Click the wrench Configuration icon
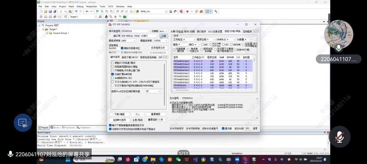Image resolution: width=367 pixels, height=164 pixels. (x=216, y=12)
